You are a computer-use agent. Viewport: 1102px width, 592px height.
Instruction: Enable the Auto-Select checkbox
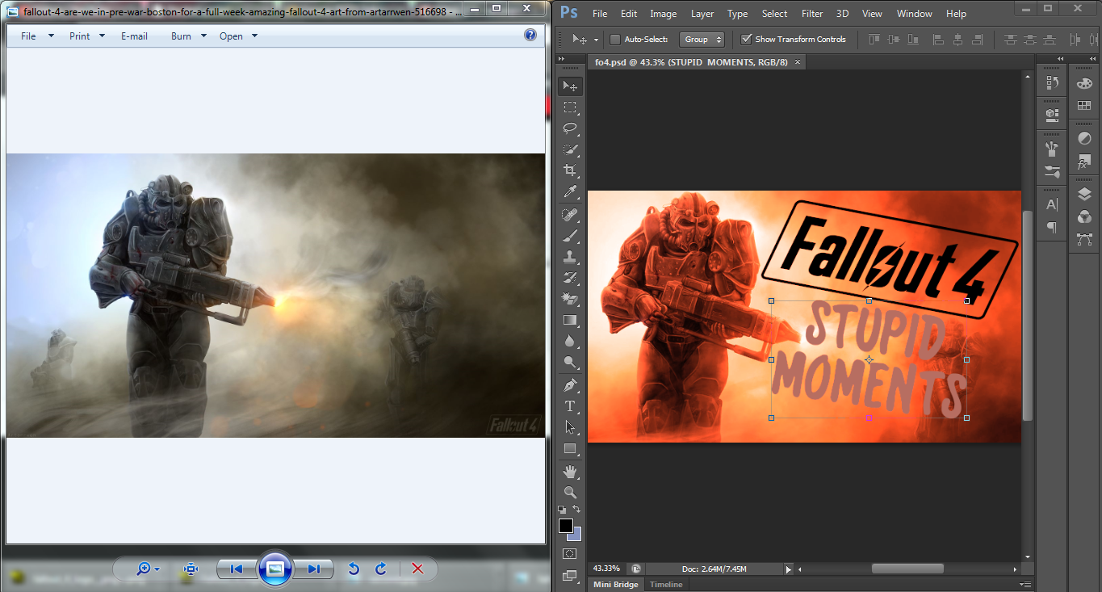tap(615, 40)
